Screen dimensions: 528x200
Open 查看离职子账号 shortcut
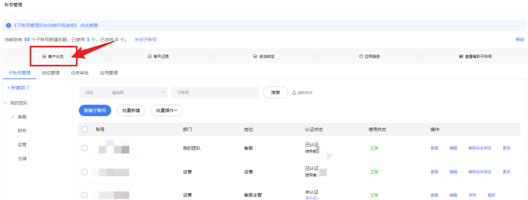coord(475,56)
